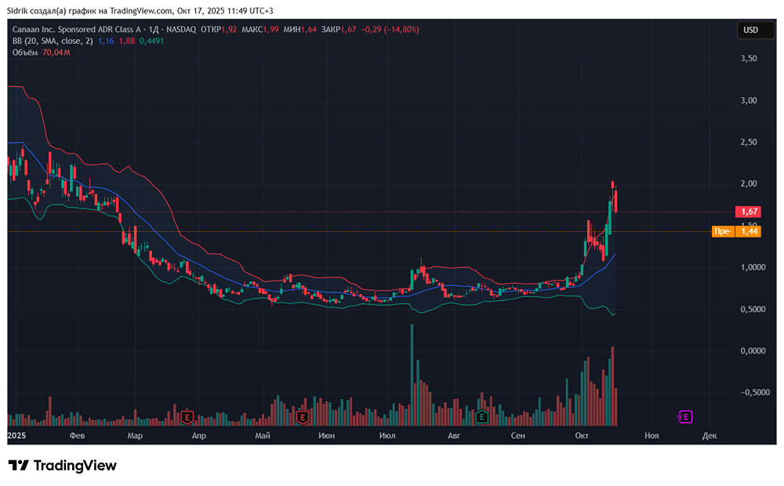Open the USD currency selector
The width and height of the screenshot is (784, 486).
coord(757,30)
